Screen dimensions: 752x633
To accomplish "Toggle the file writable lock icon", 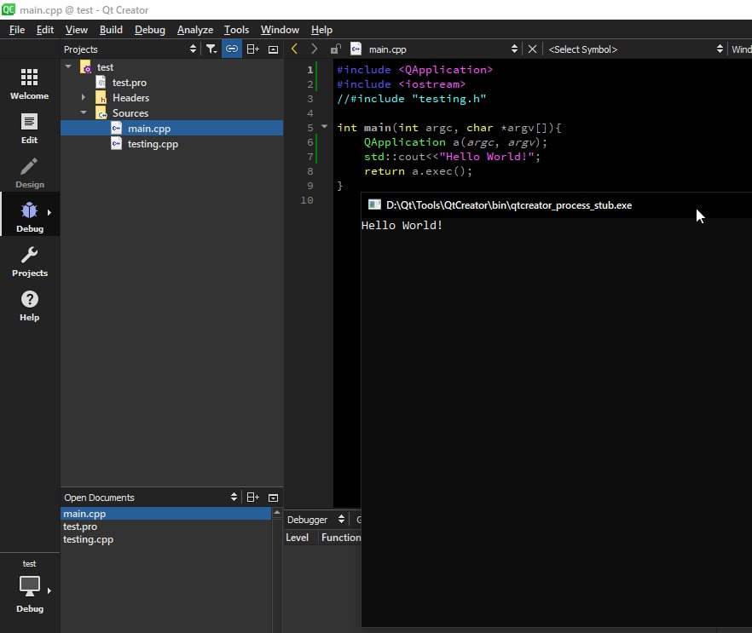I will tap(336, 49).
